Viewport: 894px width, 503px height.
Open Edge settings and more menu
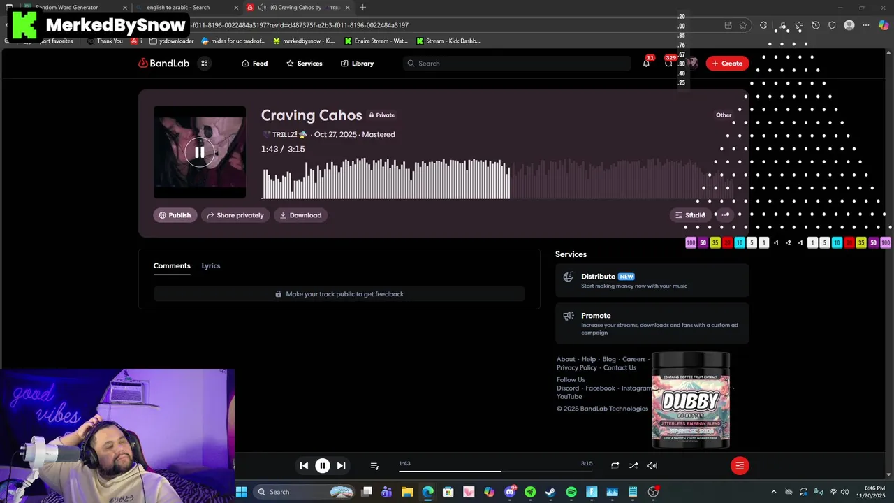[x=866, y=25]
